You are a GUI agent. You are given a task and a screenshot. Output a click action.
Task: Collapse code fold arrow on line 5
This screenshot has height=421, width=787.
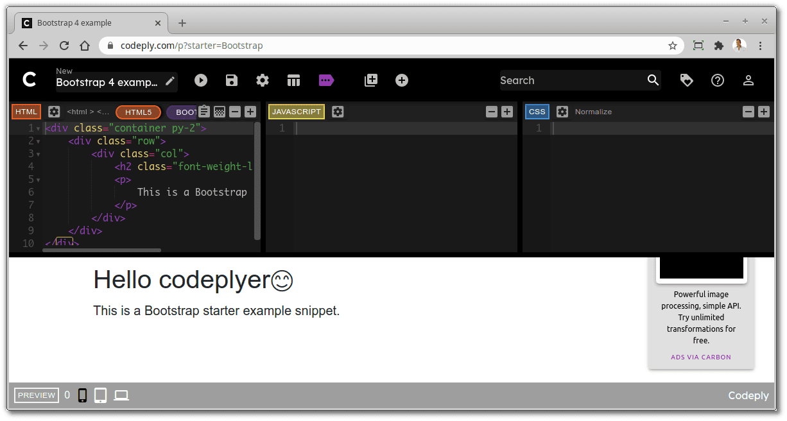[38, 180]
